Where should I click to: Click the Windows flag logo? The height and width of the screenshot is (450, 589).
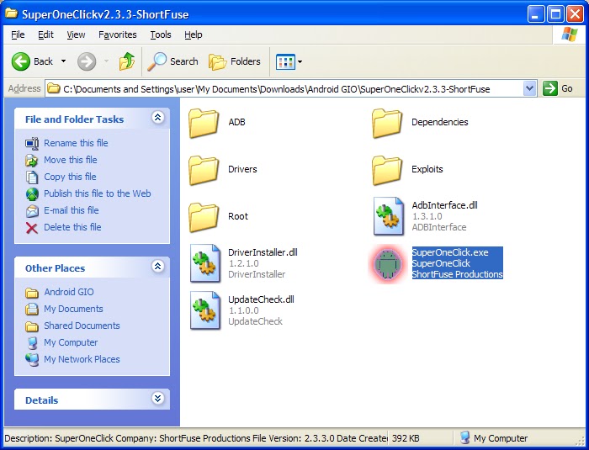click(x=570, y=34)
